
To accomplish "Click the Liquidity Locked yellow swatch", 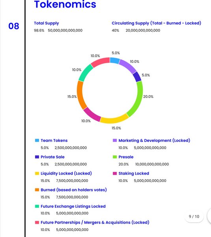I will [x=37, y=173].
